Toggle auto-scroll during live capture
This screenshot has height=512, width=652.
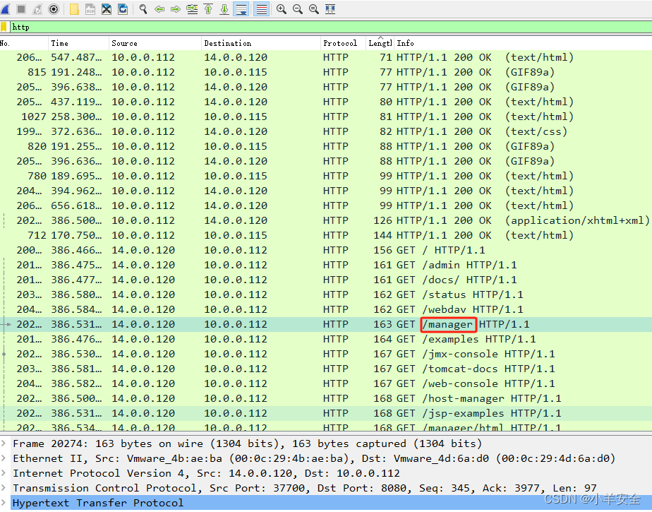click(x=240, y=8)
